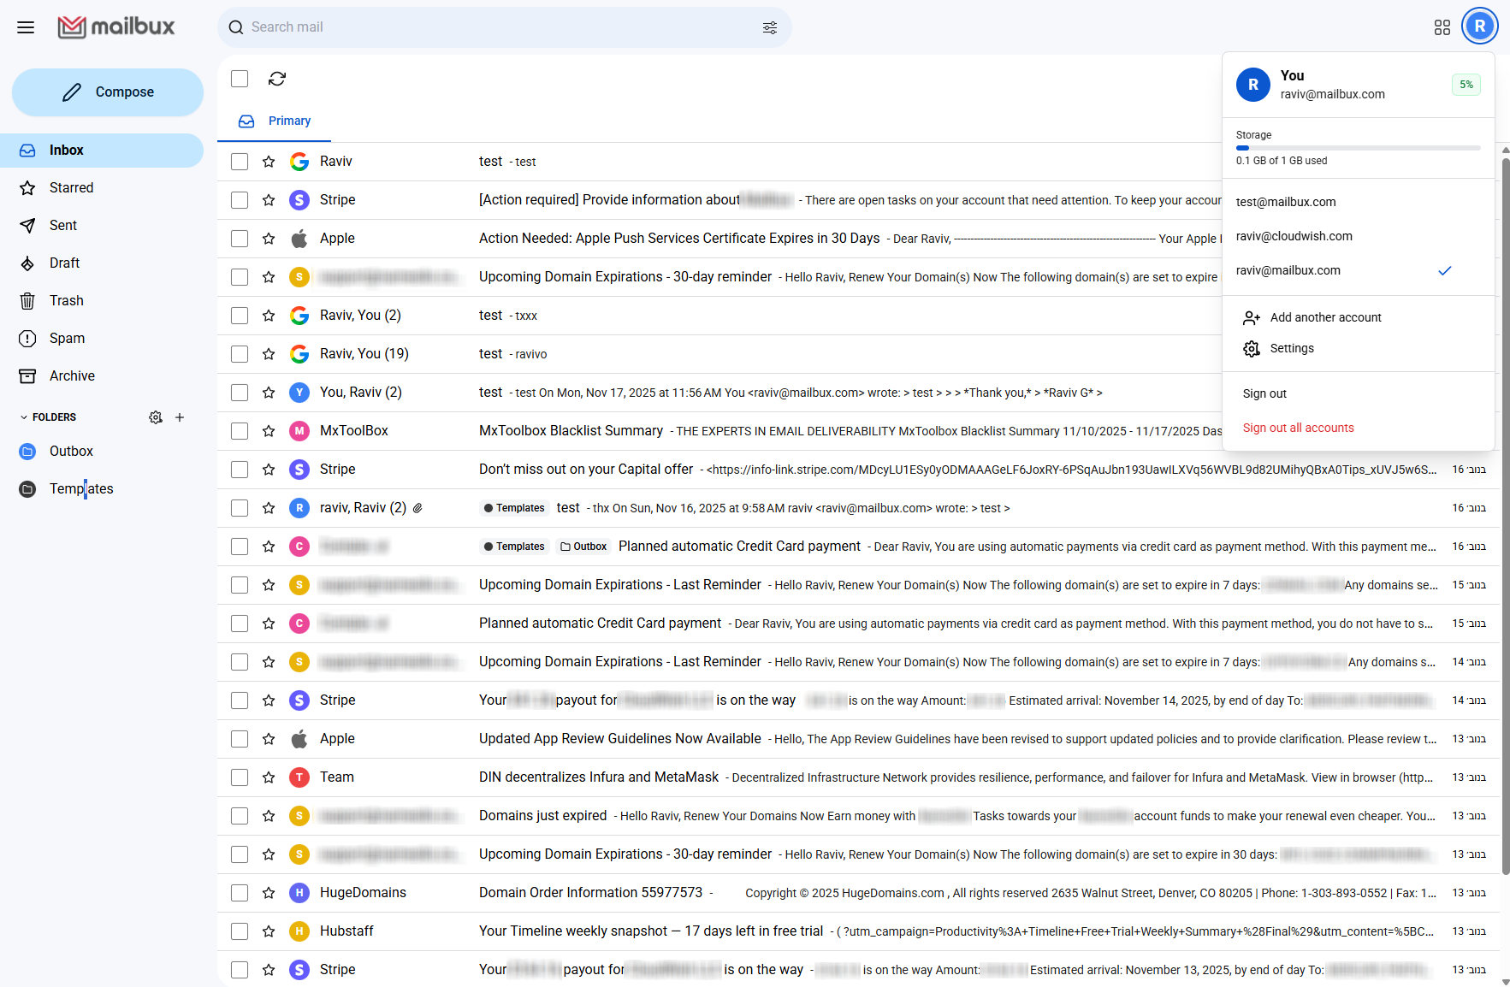Add a new folder with plus icon
Screen dimensions: 1510x987
click(x=180, y=417)
